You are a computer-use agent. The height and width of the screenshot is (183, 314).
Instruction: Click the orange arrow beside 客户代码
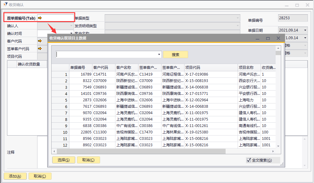[40, 41]
